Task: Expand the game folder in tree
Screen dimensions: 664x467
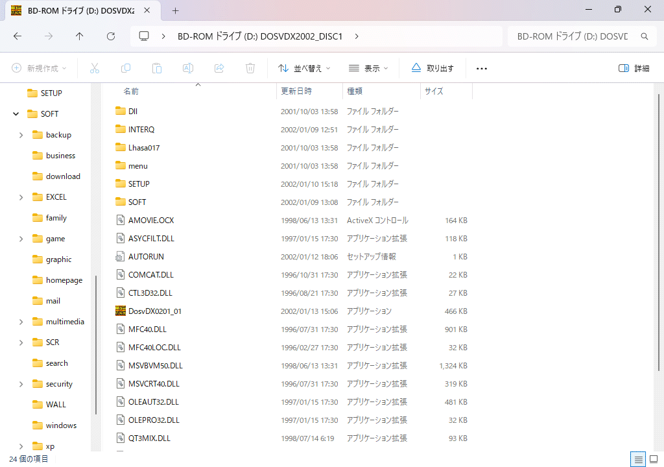Action: (21, 239)
